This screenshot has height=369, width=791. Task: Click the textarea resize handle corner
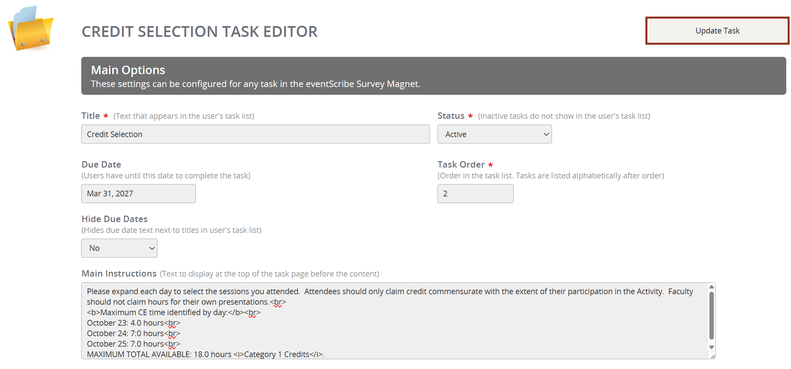(712, 356)
